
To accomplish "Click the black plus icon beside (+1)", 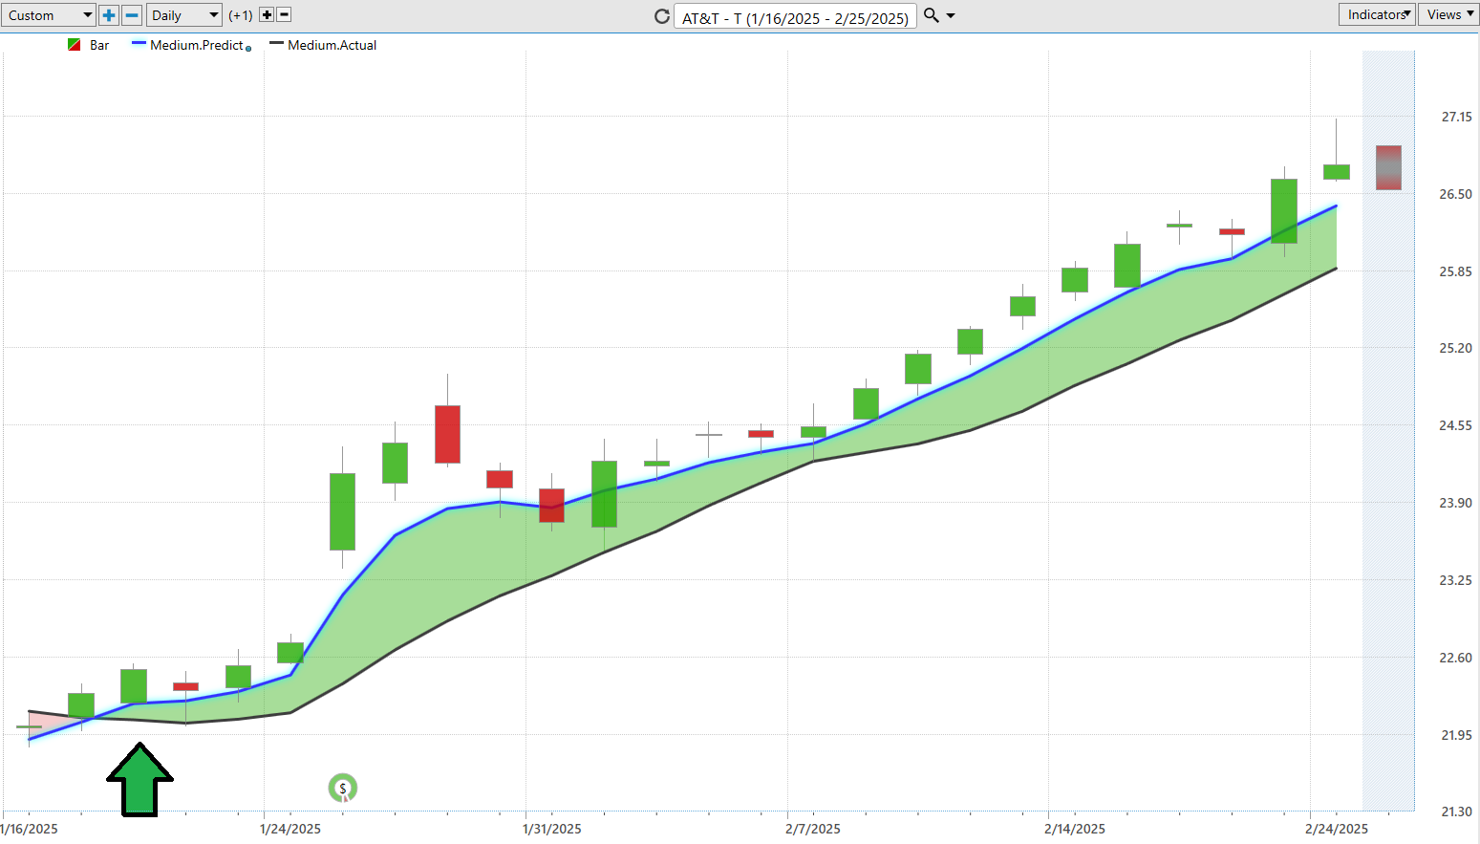I will click(x=267, y=15).
